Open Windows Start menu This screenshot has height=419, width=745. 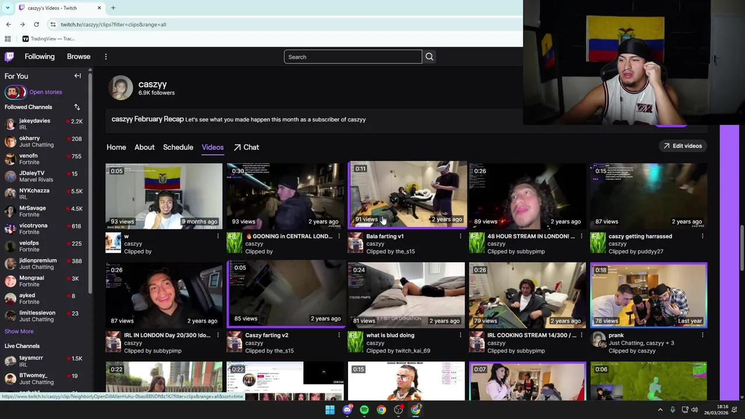(x=330, y=410)
